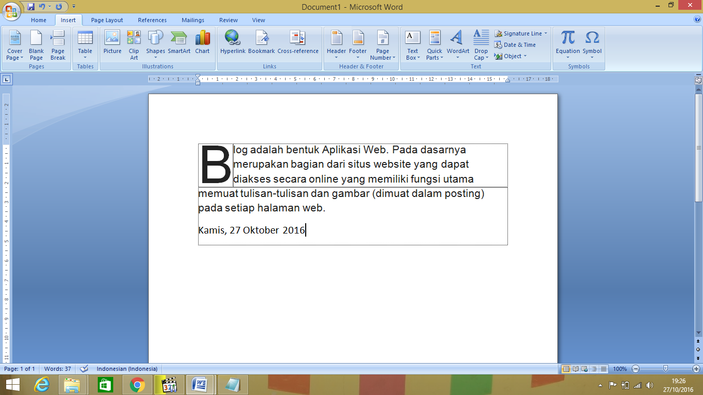The width and height of the screenshot is (703, 395).
Task: Open Word Help question mark icon
Action: click(697, 20)
